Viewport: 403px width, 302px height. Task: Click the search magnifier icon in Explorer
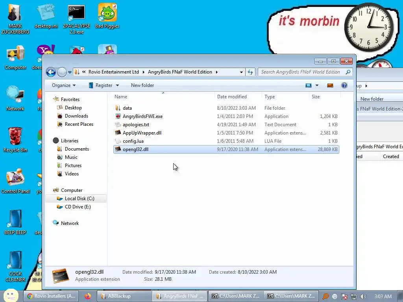(348, 72)
